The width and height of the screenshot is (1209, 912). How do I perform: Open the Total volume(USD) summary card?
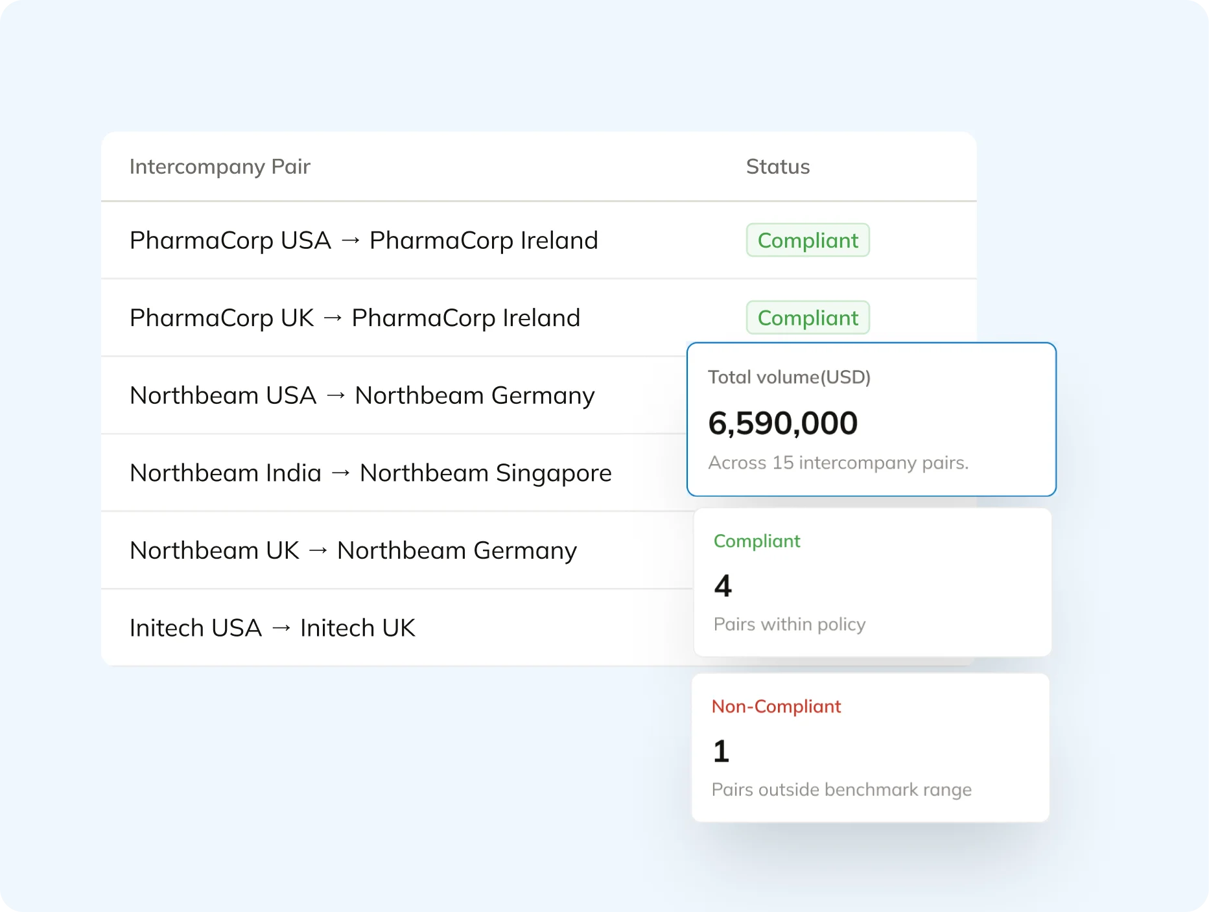coord(871,419)
